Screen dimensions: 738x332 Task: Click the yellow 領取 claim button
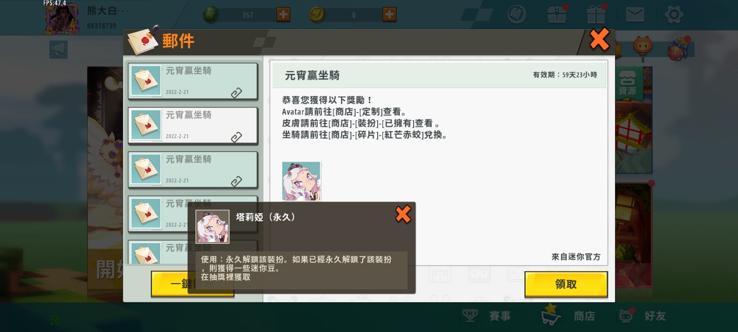coord(566,284)
